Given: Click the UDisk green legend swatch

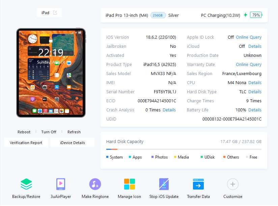Looking at the screenshot, I should [202, 157].
